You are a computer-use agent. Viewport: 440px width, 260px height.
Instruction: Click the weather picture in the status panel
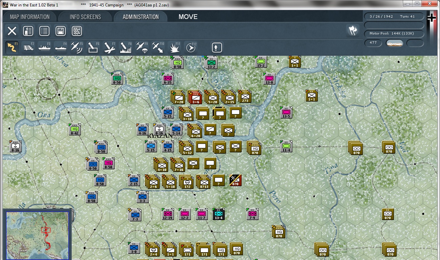[x=395, y=43]
